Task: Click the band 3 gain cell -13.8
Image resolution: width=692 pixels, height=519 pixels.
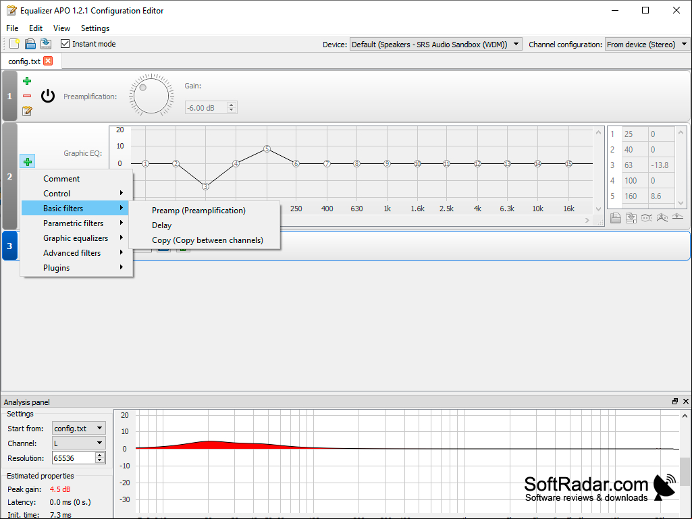Action: (661, 165)
